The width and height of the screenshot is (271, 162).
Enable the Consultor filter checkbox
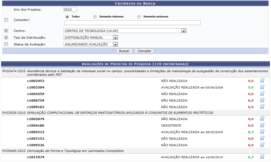(x=6, y=20)
